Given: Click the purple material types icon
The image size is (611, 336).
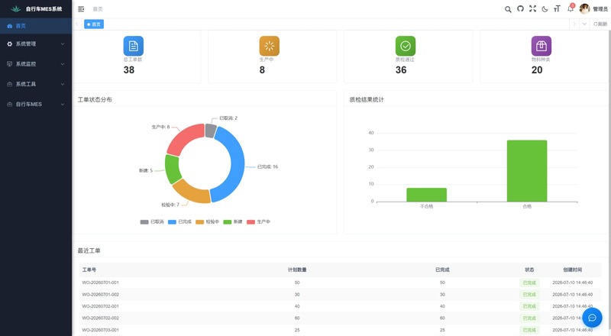Looking at the screenshot, I should tap(541, 46).
